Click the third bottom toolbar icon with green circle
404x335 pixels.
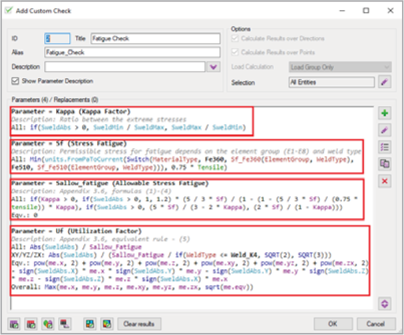point(48,324)
